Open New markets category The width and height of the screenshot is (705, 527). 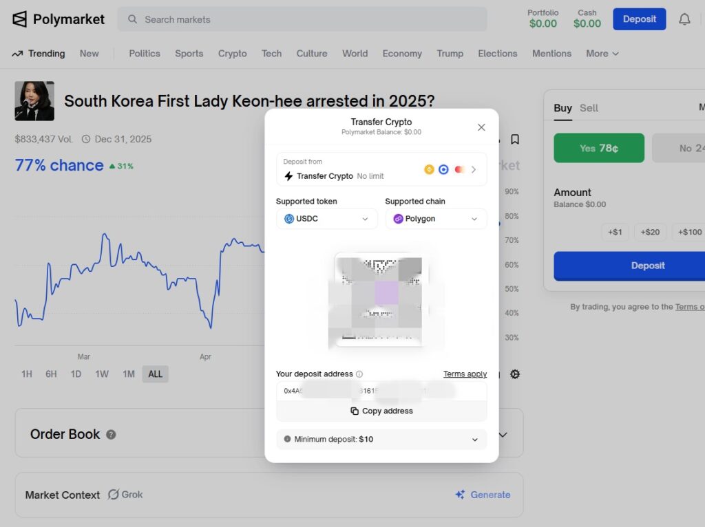[89, 54]
